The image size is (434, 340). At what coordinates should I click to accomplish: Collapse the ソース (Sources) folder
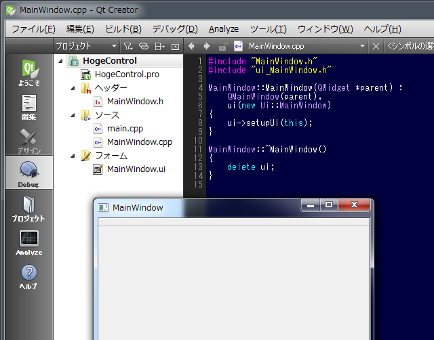click(73, 115)
